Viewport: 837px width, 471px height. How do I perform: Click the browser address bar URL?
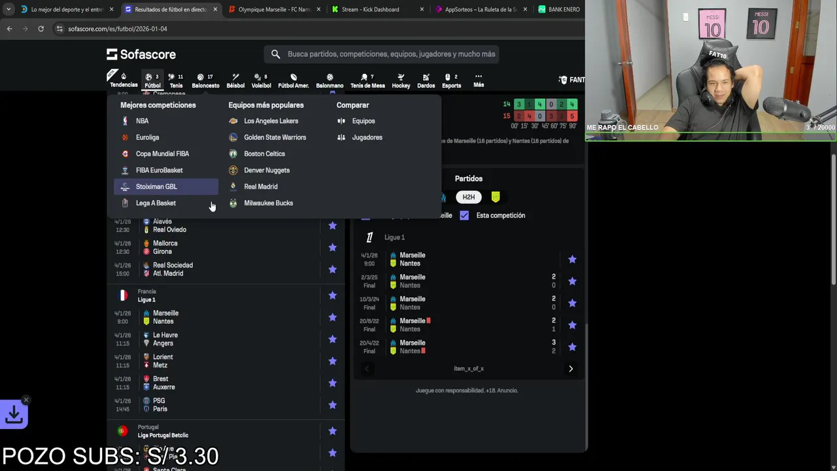click(x=118, y=29)
